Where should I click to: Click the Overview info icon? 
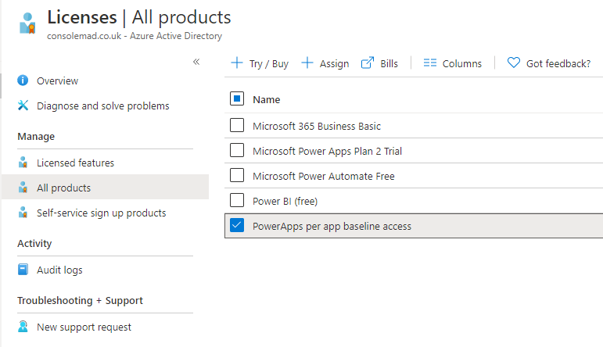(x=23, y=80)
